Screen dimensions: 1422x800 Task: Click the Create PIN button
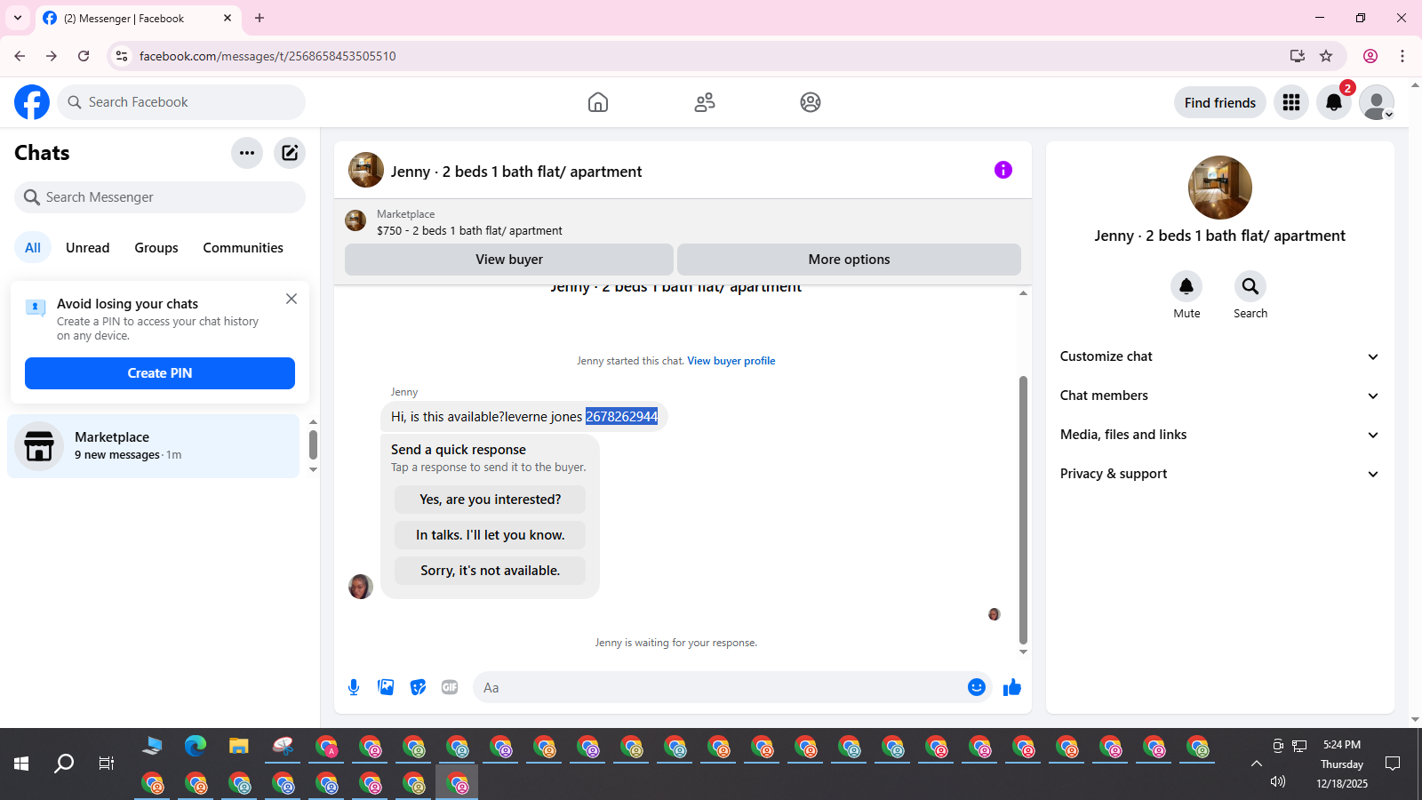(x=160, y=373)
